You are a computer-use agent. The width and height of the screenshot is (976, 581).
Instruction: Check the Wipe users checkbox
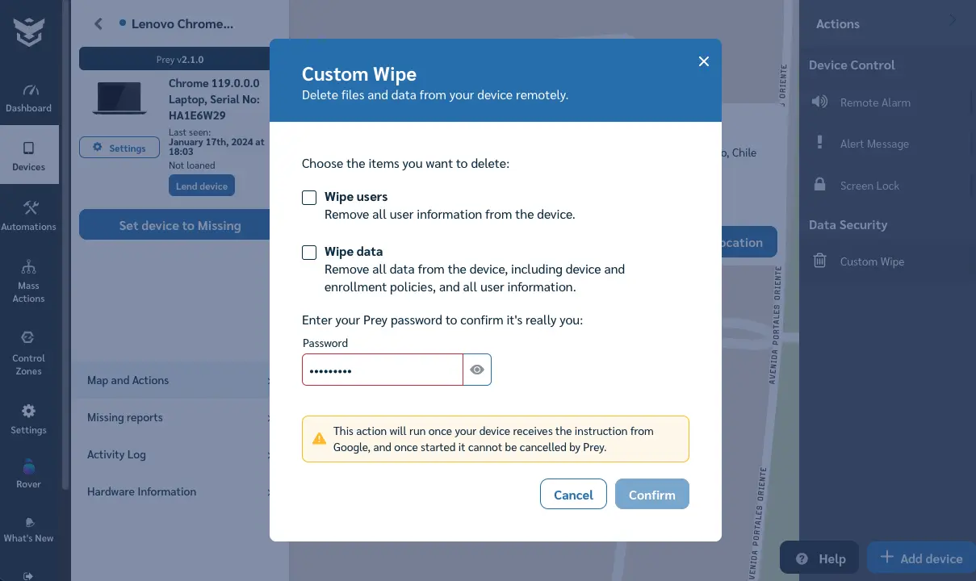[x=309, y=198]
